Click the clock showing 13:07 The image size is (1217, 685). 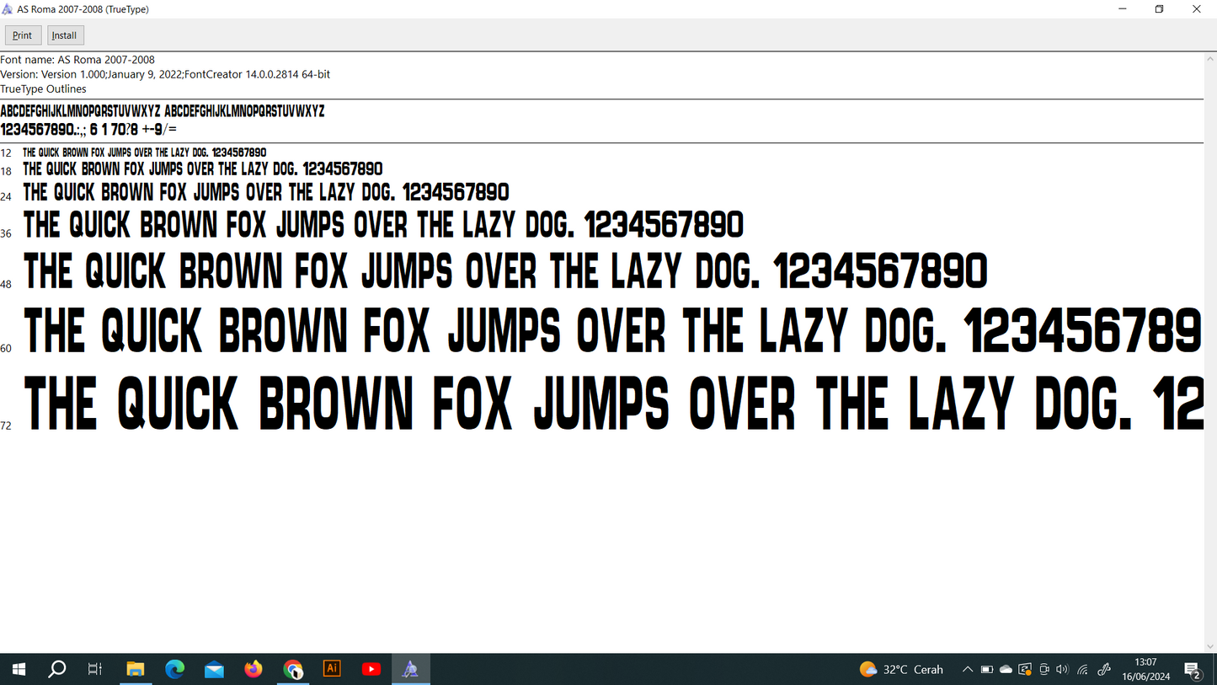pos(1145,670)
